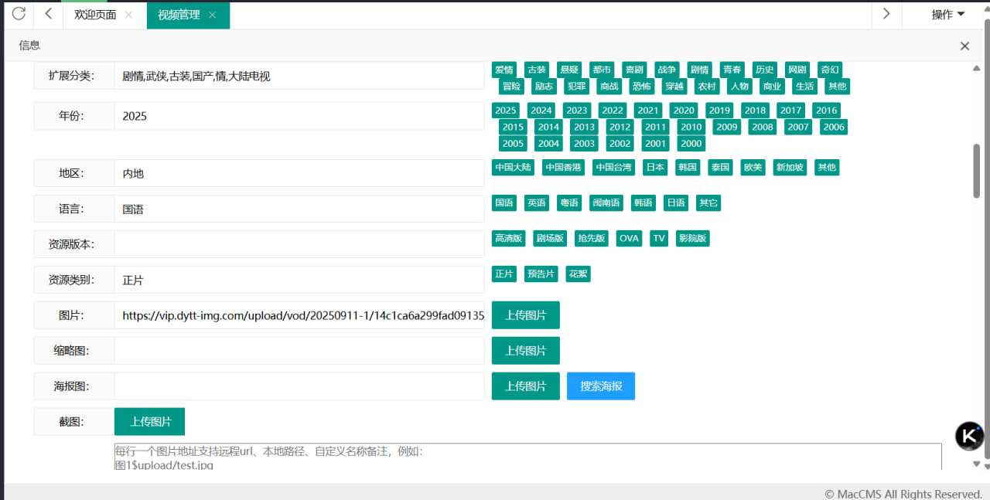Click the right tab-scroll arrow icon
Image resolution: width=990 pixels, height=500 pixels.
coord(886,14)
